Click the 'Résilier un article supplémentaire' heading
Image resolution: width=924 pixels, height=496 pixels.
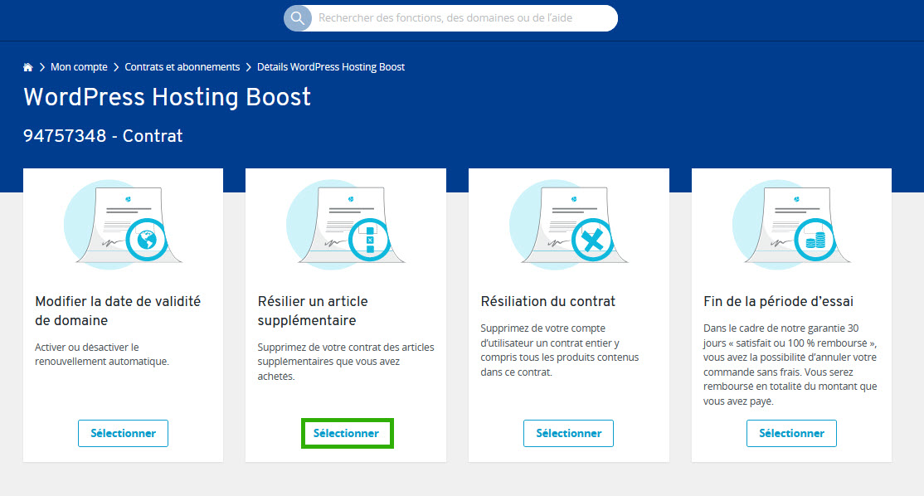[313, 311]
